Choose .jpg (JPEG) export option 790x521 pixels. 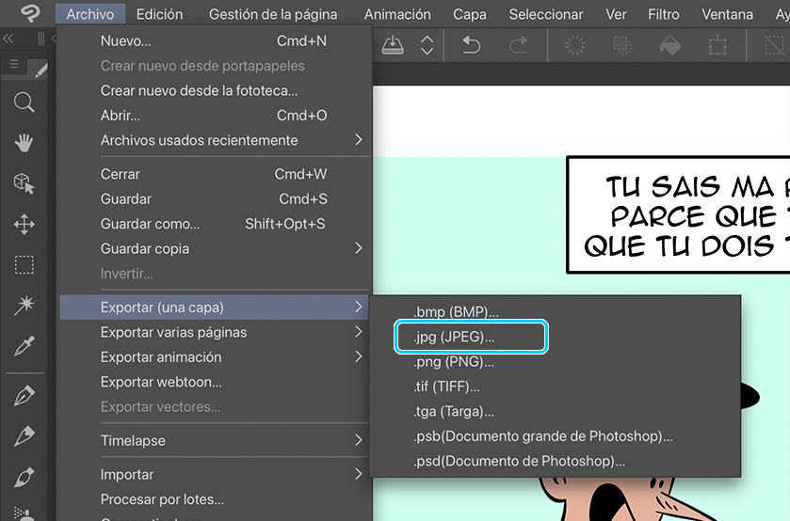pos(470,337)
